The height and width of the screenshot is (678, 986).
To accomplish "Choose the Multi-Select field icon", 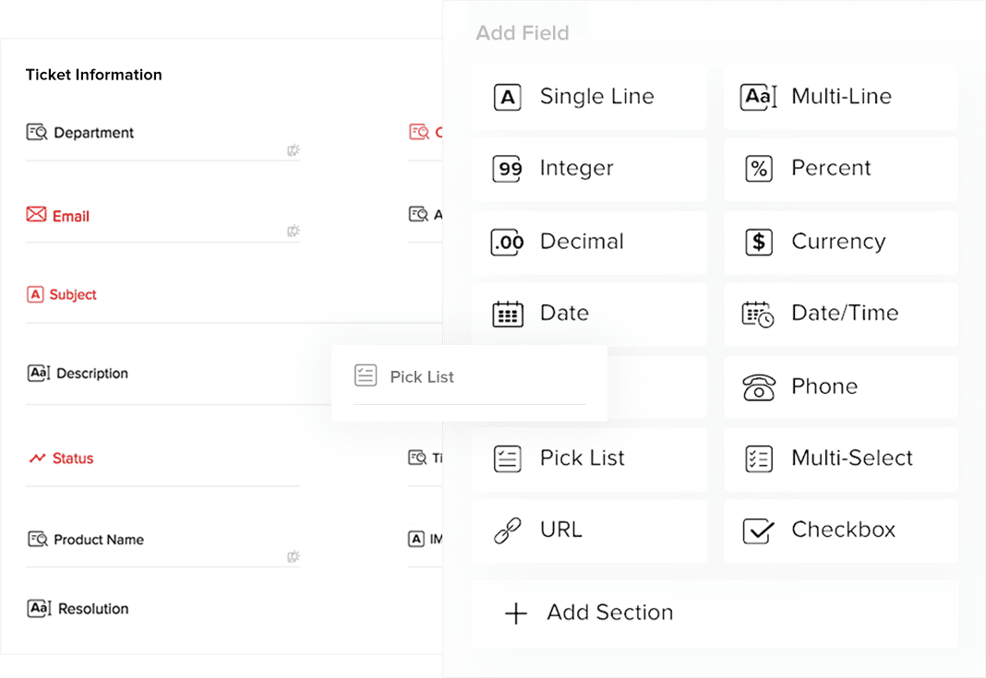I will (758, 458).
